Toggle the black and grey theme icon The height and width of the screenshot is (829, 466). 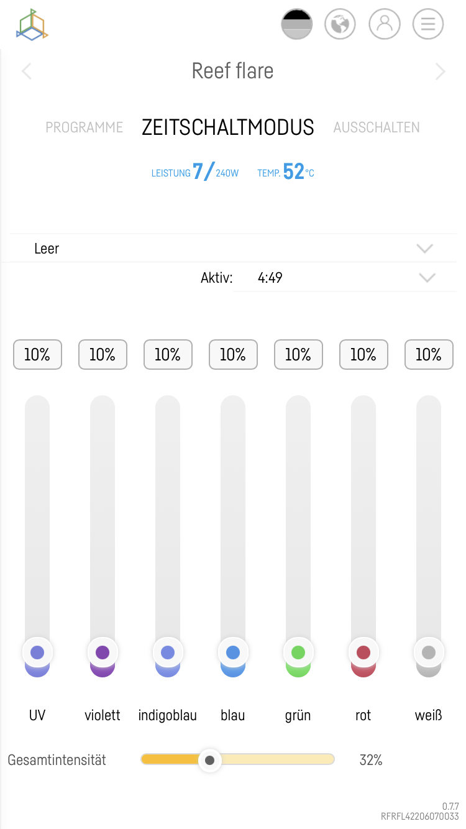point(297,25)
